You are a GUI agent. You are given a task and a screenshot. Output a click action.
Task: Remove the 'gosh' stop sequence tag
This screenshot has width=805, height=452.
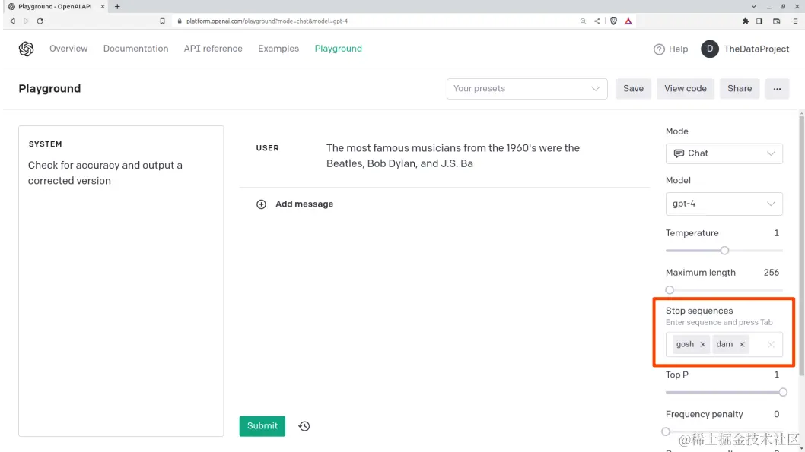[703, 344]
